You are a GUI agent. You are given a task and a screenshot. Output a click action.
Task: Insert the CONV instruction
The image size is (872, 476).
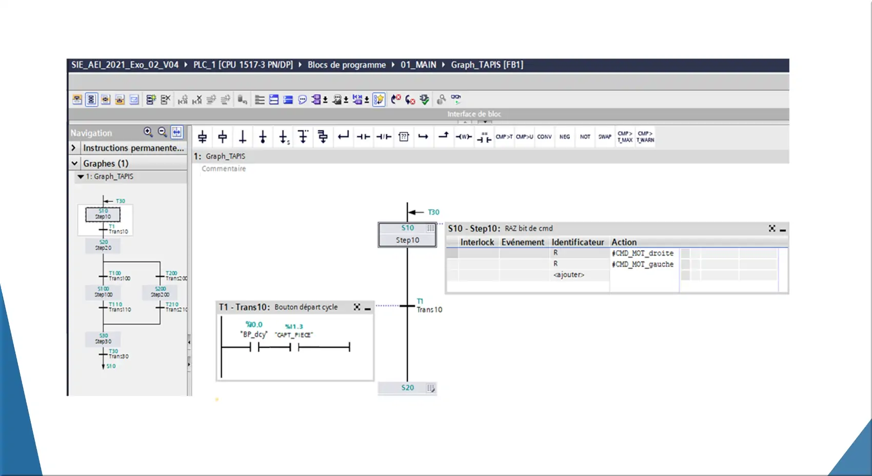coord(544,137)
